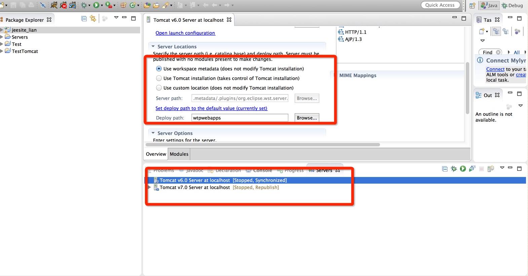Click the Connect link in Mylyn panel

495,69
